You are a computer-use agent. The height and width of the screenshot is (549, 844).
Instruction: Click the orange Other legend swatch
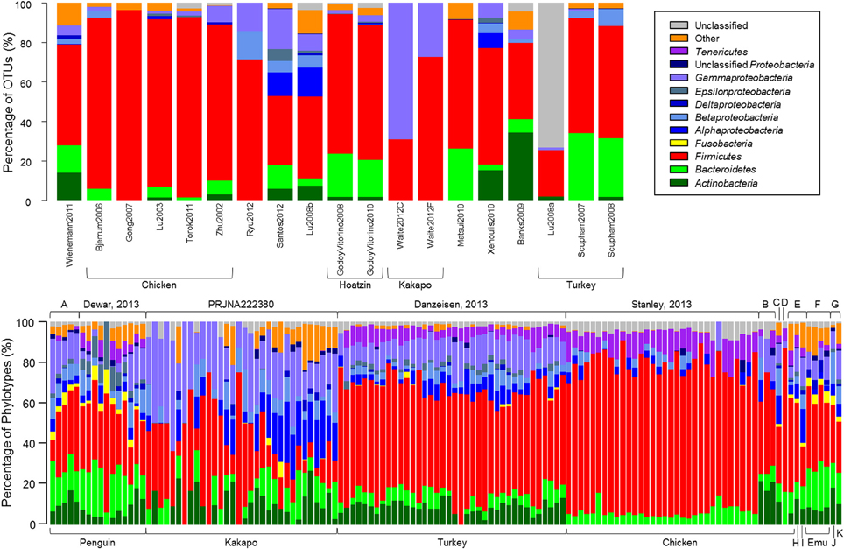point(679,39)
